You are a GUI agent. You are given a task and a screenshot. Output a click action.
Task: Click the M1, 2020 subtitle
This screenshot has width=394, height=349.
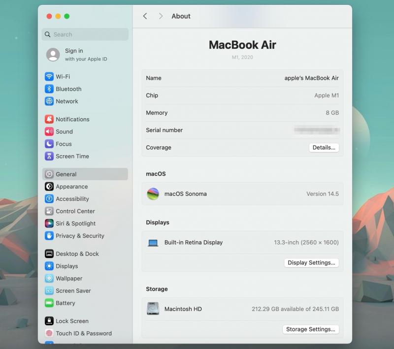click(242, 57)
